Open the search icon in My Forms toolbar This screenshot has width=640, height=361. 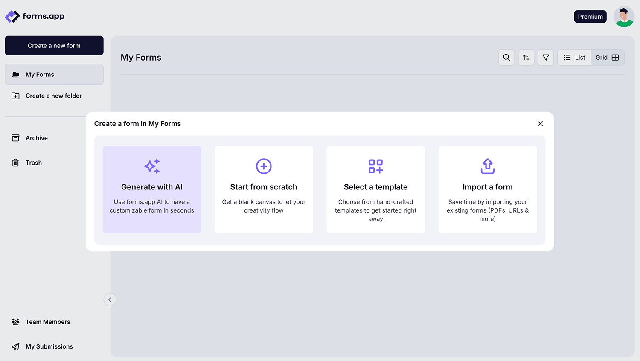point(506,57)
